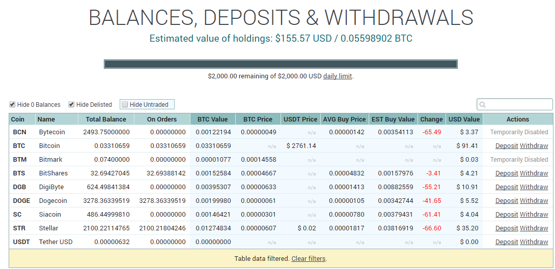Screen dimensions: 555x269
Task: Click Bytecoin change value -65.49
Action: (432, 132)
